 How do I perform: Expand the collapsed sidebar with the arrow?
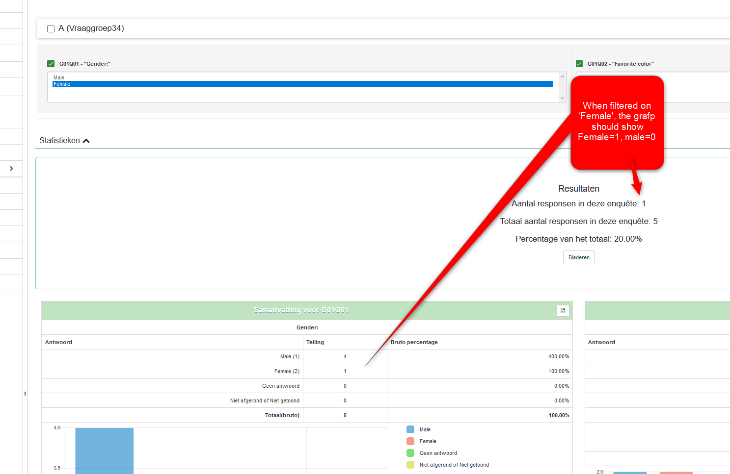(x=11, y=169)
